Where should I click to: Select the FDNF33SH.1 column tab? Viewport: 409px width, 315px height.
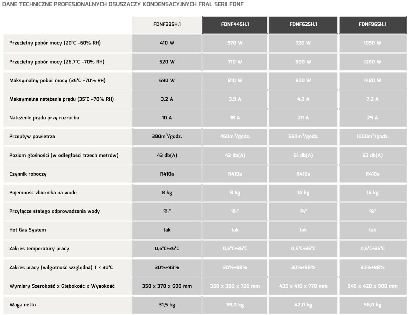point(167,24)
